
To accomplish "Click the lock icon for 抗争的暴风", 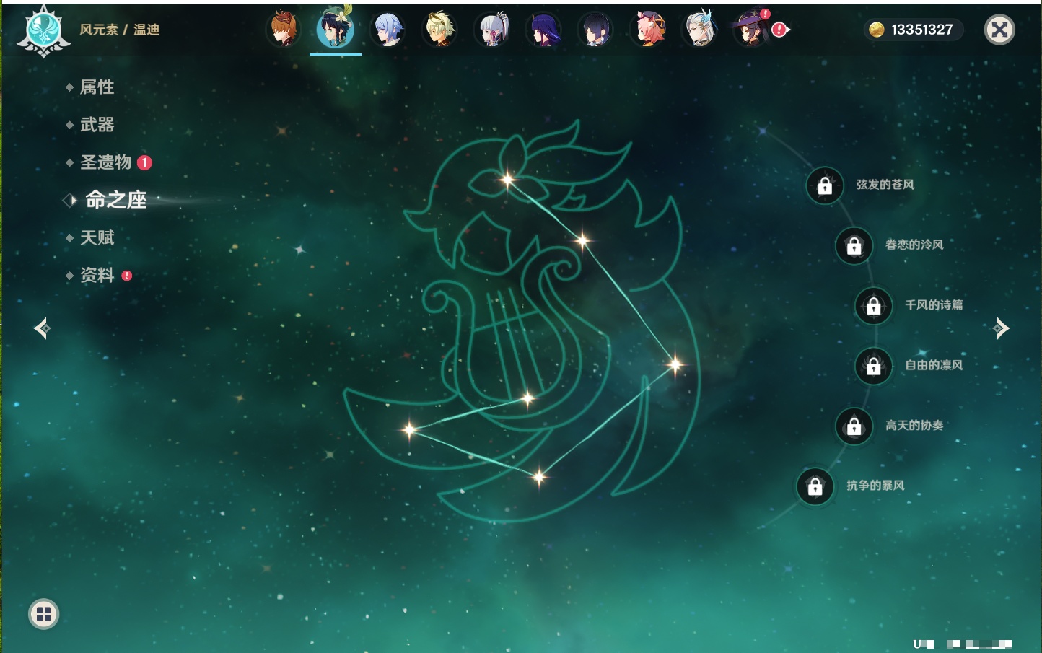I will pyautogui.click(x=815, y=487).
